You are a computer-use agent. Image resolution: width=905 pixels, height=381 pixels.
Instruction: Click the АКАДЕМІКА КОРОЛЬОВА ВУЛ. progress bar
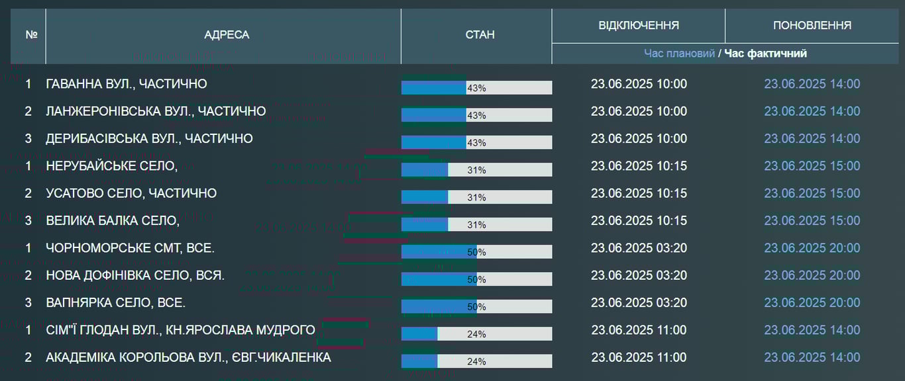point(476,361)
